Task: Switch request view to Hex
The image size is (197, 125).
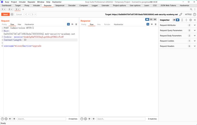Action: [x=19, y=24]
